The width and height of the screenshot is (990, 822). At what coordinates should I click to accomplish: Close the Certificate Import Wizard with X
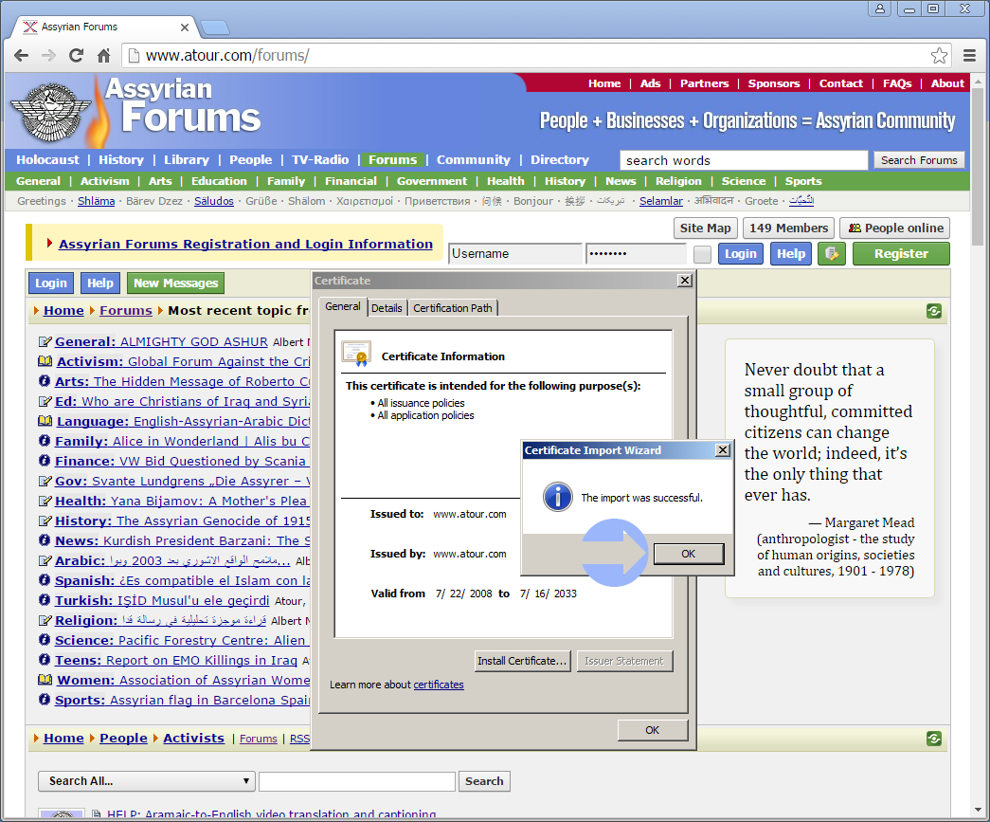723,449
